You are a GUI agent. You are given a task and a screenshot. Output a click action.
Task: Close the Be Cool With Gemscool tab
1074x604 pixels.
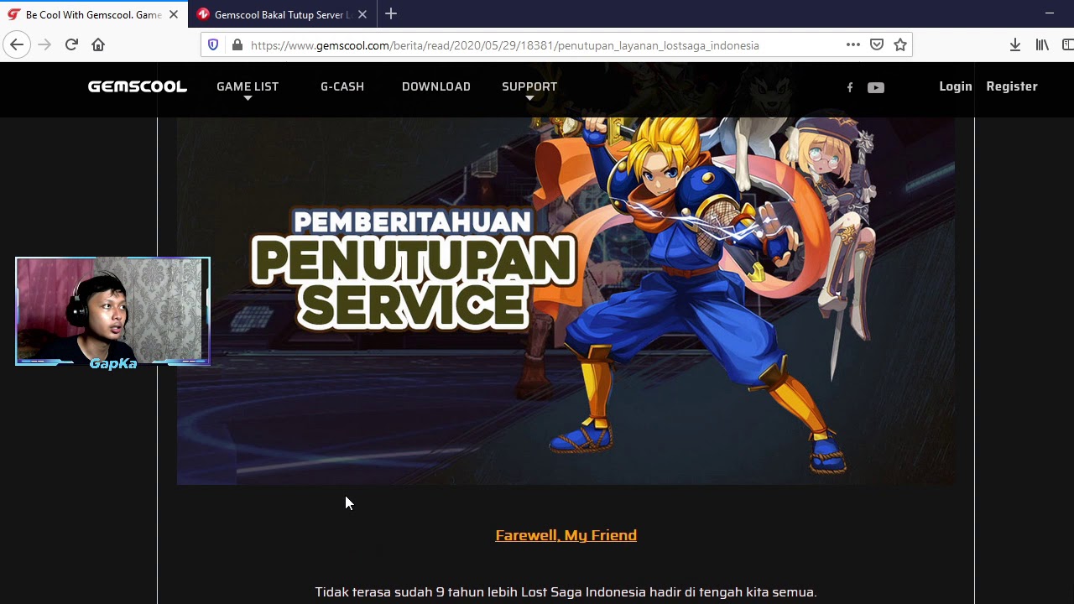tap(174, 14)
